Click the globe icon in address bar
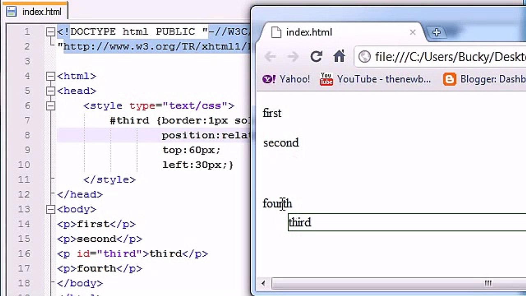 365,57
